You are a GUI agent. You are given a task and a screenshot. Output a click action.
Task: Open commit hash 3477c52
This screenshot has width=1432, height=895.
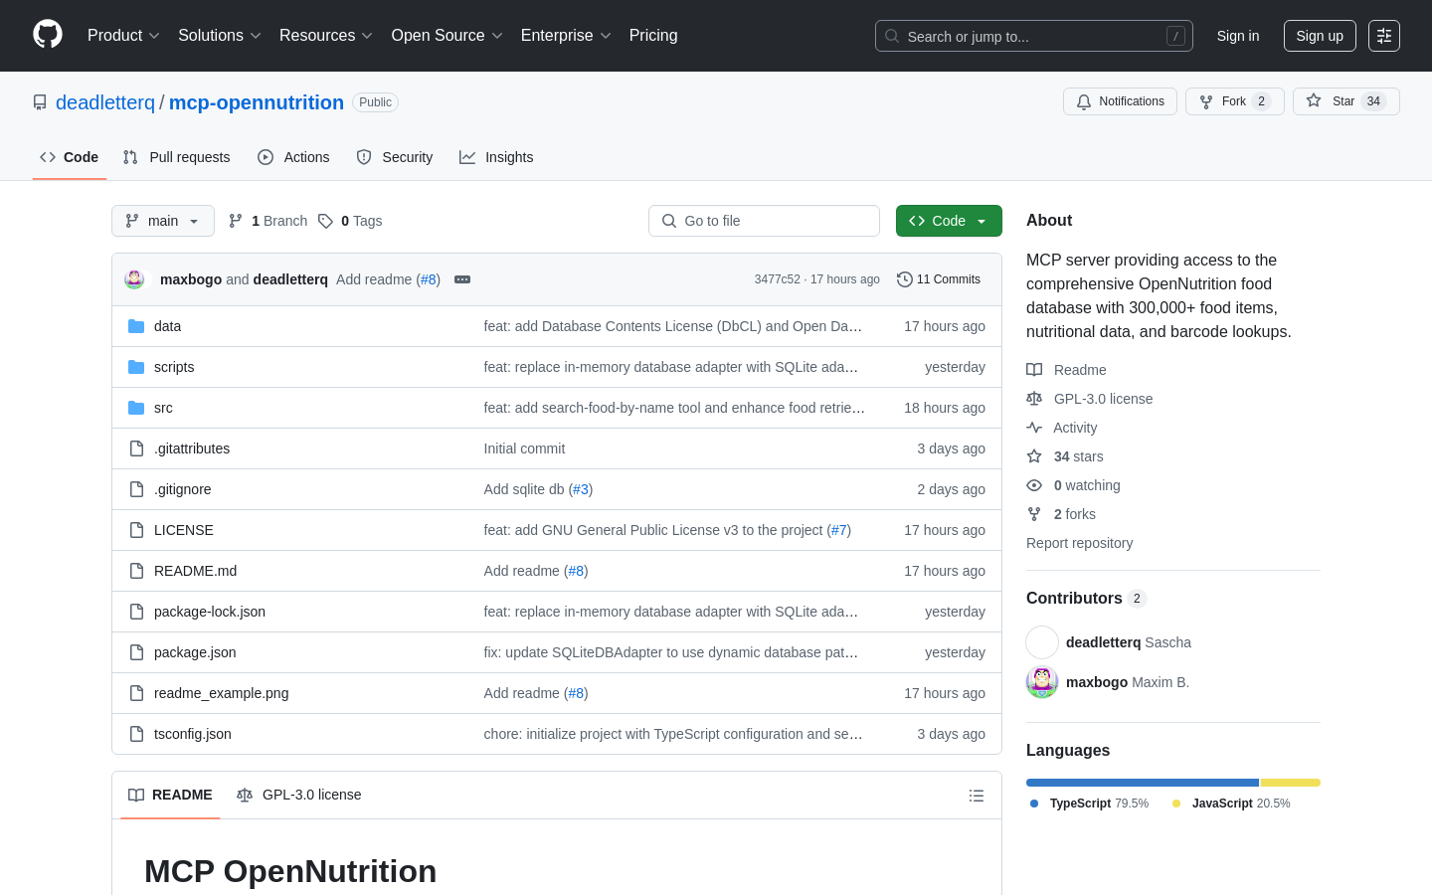pos(777,279)
